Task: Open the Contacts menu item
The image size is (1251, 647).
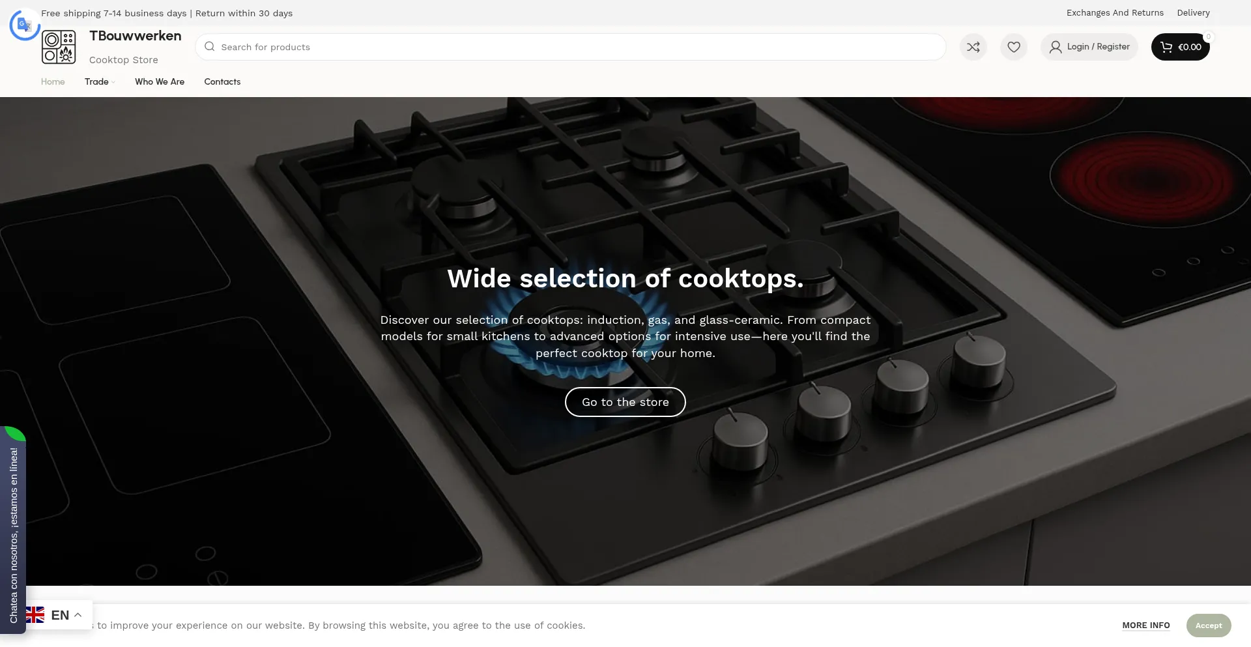Action: click(222, 81)
